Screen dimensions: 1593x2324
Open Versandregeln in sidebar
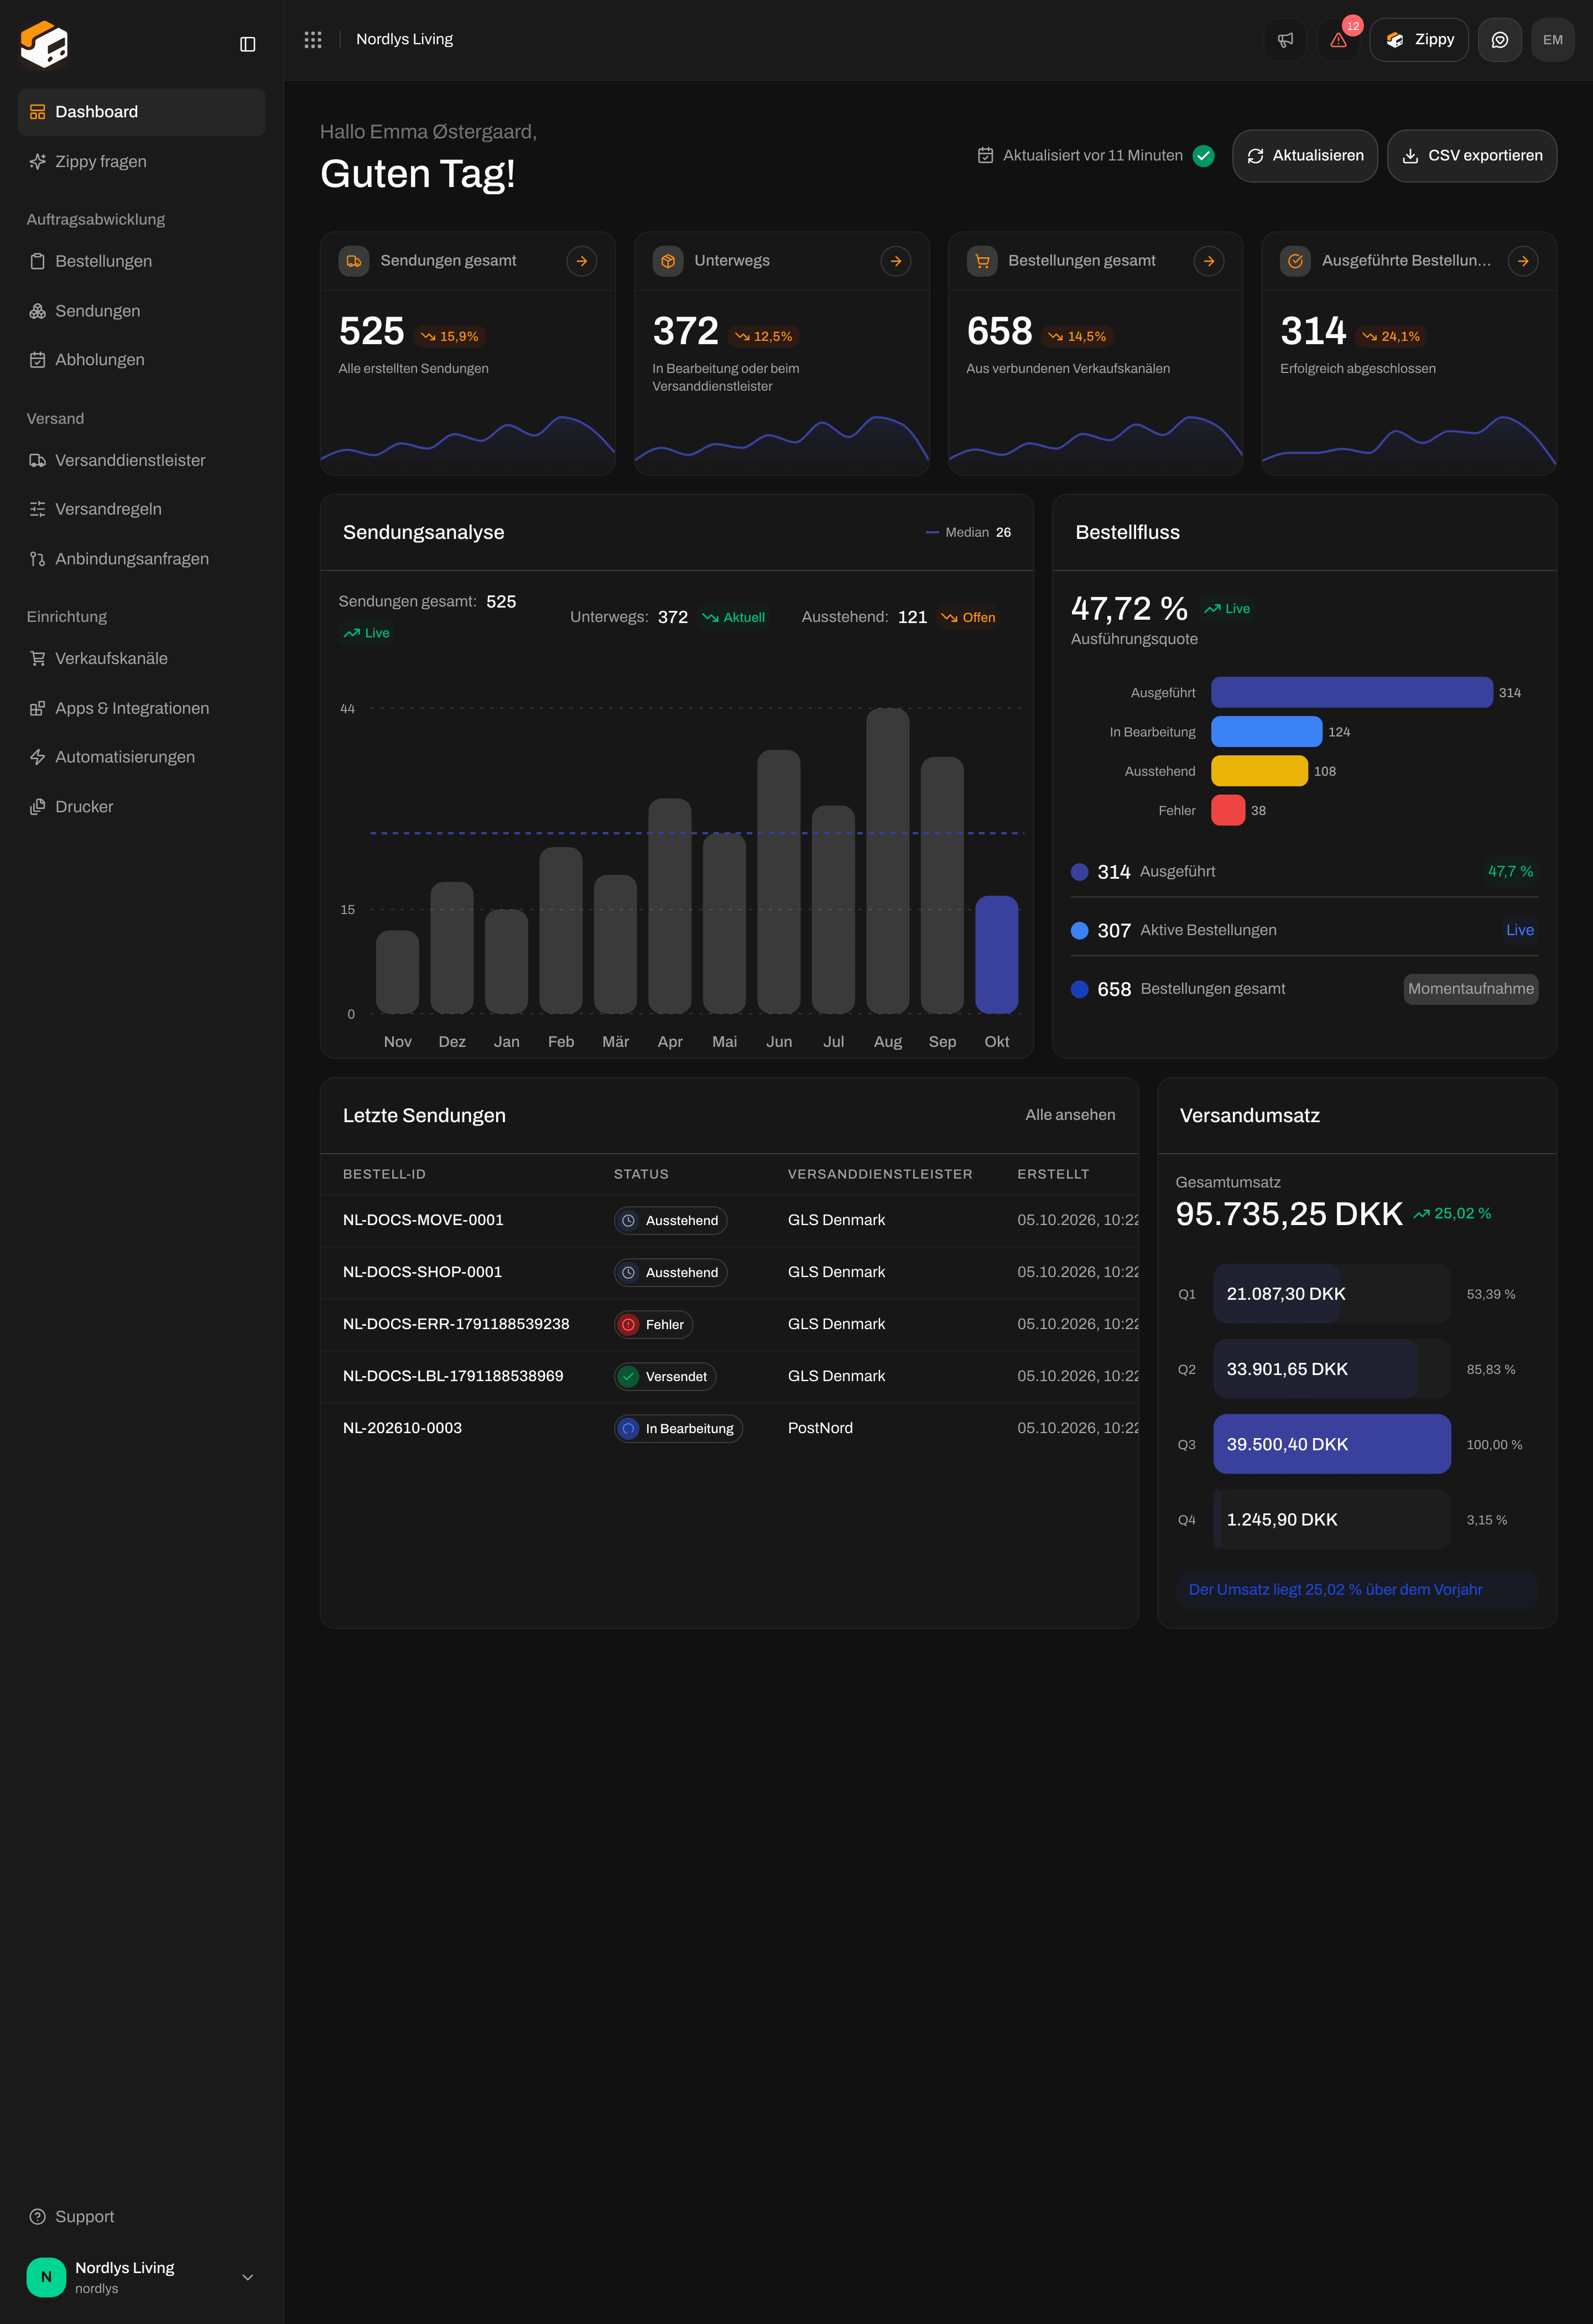click(141, 509)
